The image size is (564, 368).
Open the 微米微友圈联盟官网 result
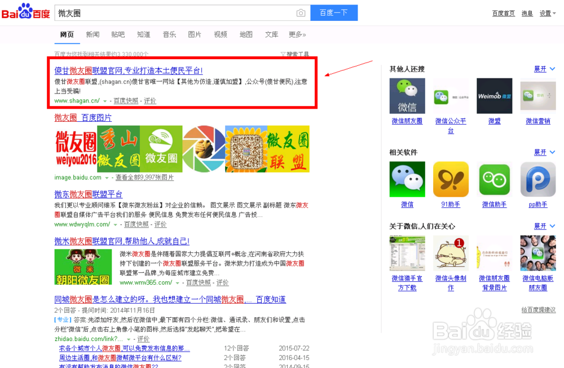(122, 241)
